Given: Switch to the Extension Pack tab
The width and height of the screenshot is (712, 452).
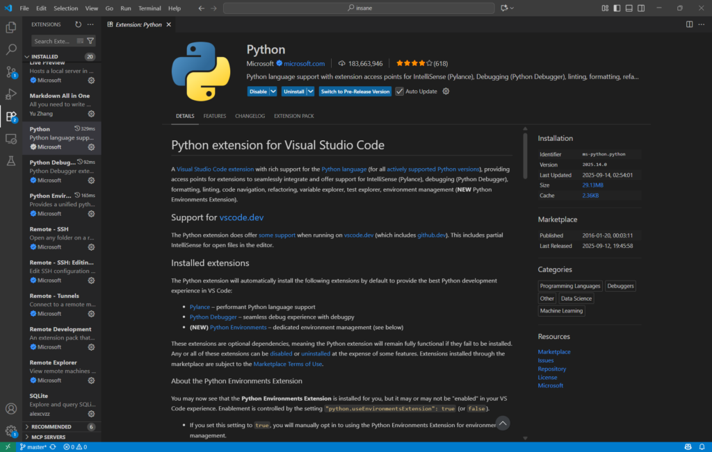Looking at the screenshot, I should coord(294,116).
